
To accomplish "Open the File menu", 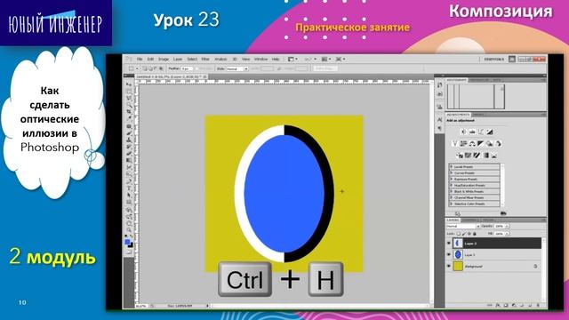I will [140, 60].
